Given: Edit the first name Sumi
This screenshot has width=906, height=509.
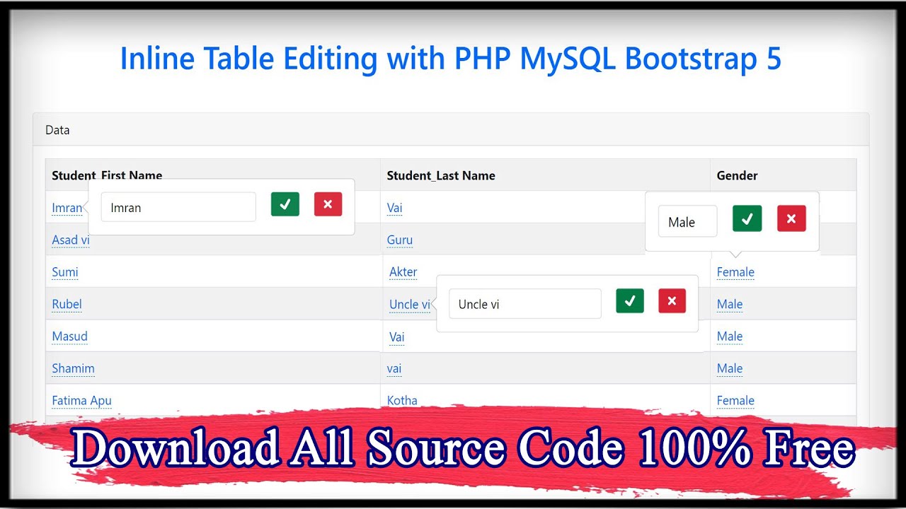Looking at the screenshot, I should click(65, 272).
